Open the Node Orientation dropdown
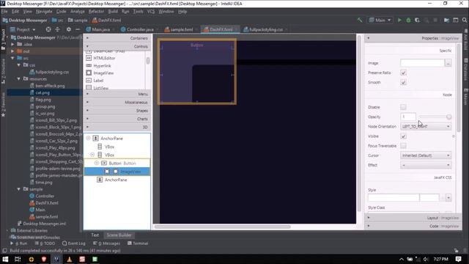Viewport: 469px width, 264px height. click(426, 126)
